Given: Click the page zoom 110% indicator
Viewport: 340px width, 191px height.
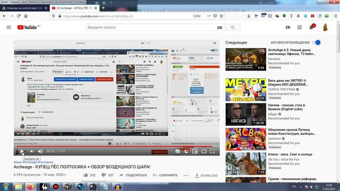Looking at the screenshot, I should (x=197, y=16).
